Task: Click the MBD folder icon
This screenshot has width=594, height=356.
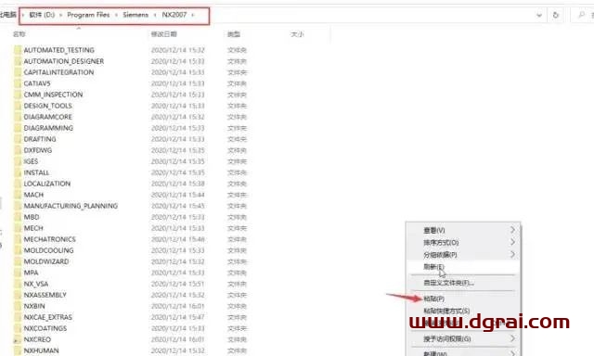Action: click(x=18, y=217)
